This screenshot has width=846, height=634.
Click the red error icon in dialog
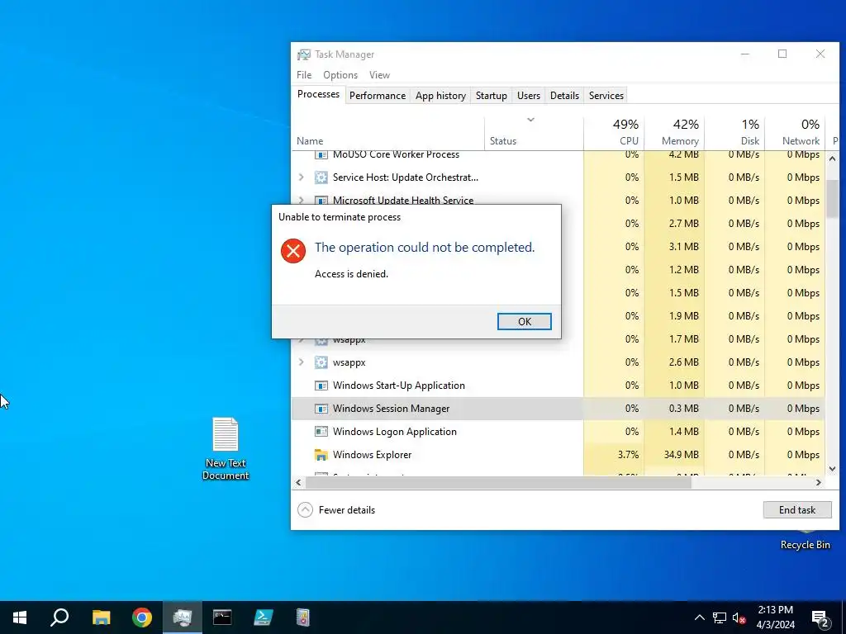[x=293, y=251]
